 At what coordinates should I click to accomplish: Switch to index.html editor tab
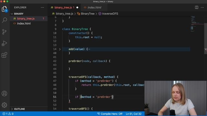tap(94, 7)
